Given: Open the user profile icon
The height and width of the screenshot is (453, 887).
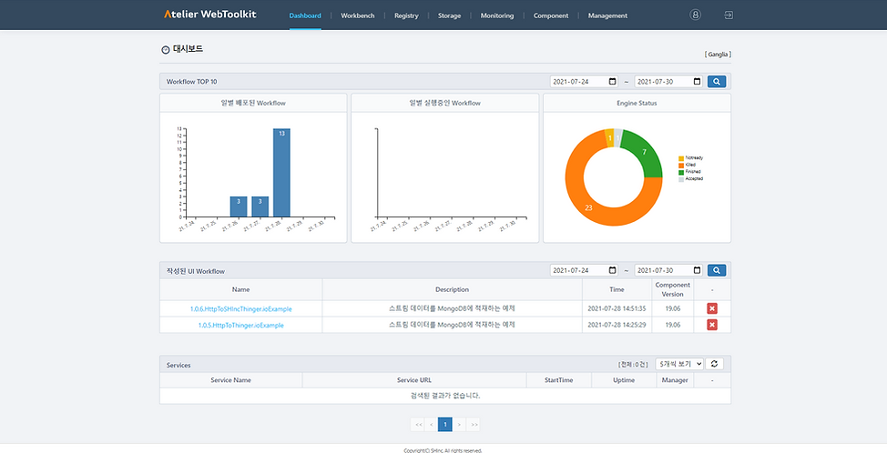Looking at the screenshot, I should point(695,15).
